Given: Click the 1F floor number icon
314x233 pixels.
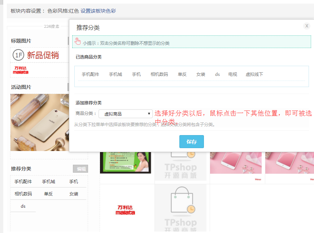Looking at the screenshot, I should [x=18, y=55].
